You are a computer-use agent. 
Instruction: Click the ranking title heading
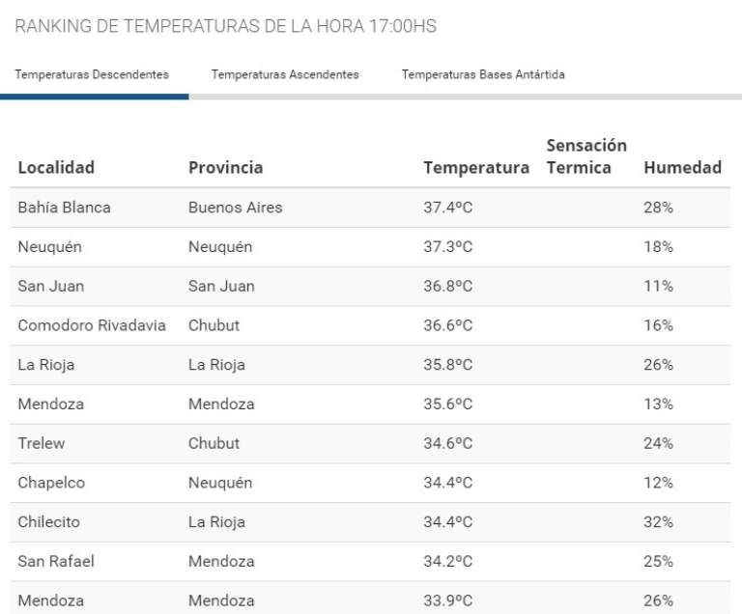(226, 26)
